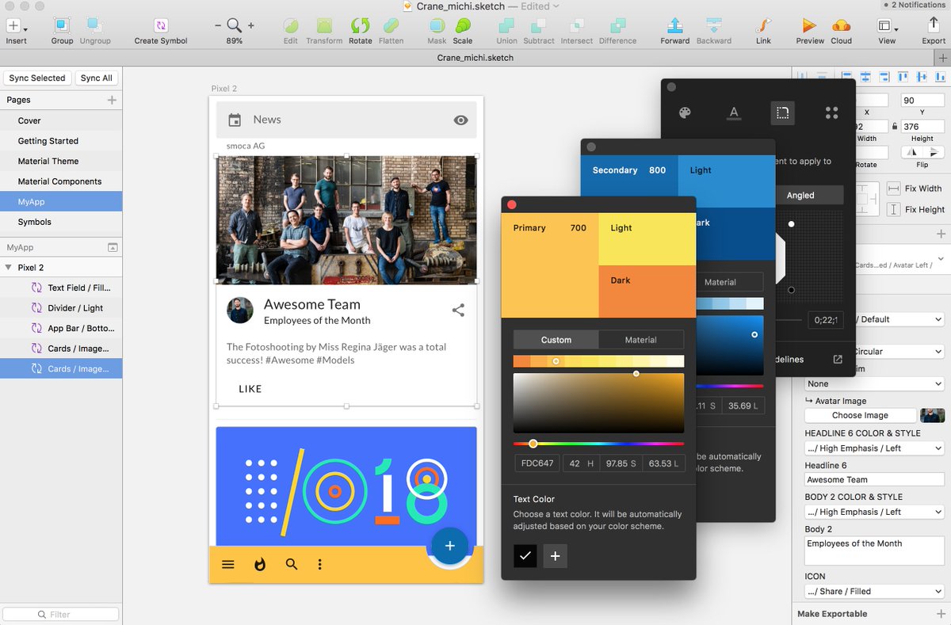Toggle the eye icon in News field
This screenshot has width=951, height=625.
(x=460, y=120)
